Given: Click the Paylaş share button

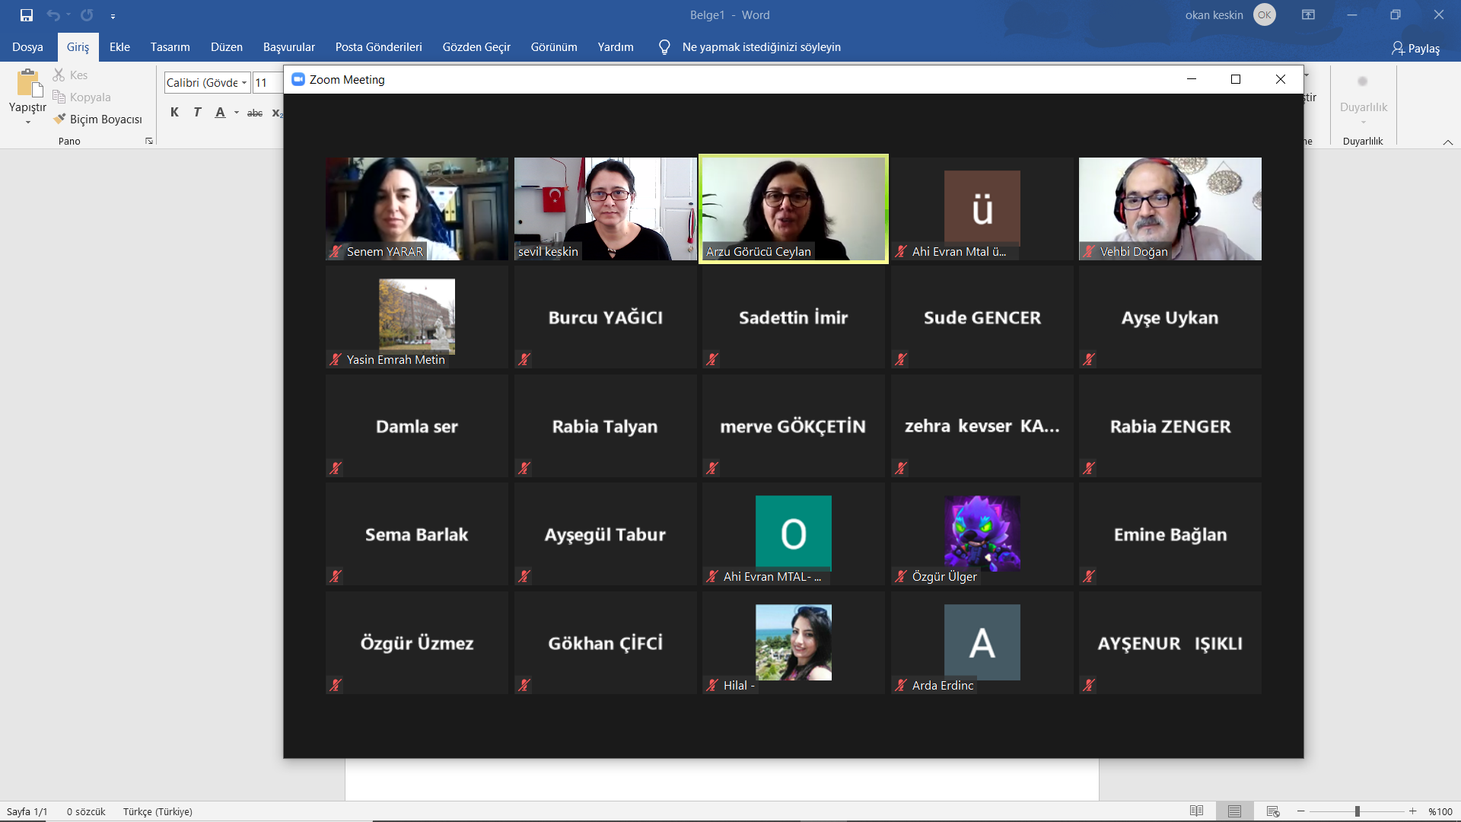Looking at the screenshot, I should pyautogui.click(x=1415, y=48).
